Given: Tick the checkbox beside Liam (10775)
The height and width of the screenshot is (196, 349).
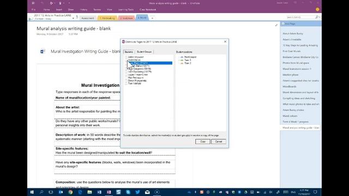Looking at the screenshot, I should point(126,72).
